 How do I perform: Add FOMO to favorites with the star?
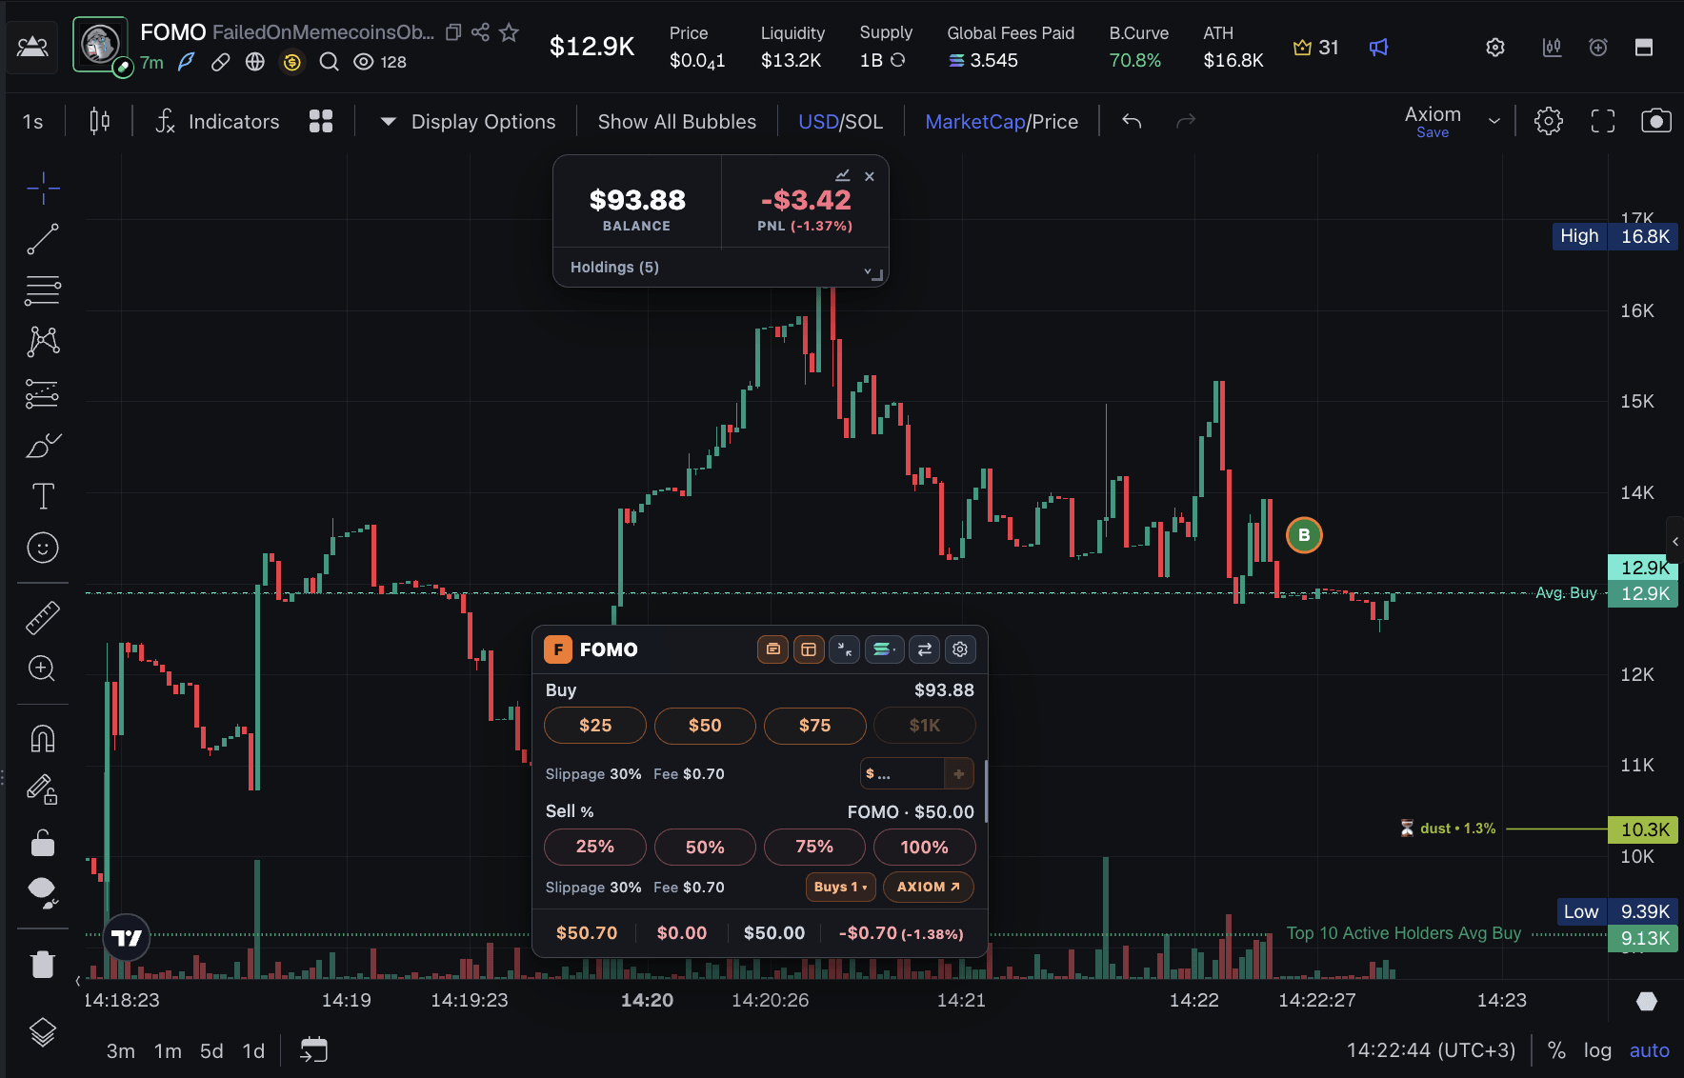(x=510, y=32)
